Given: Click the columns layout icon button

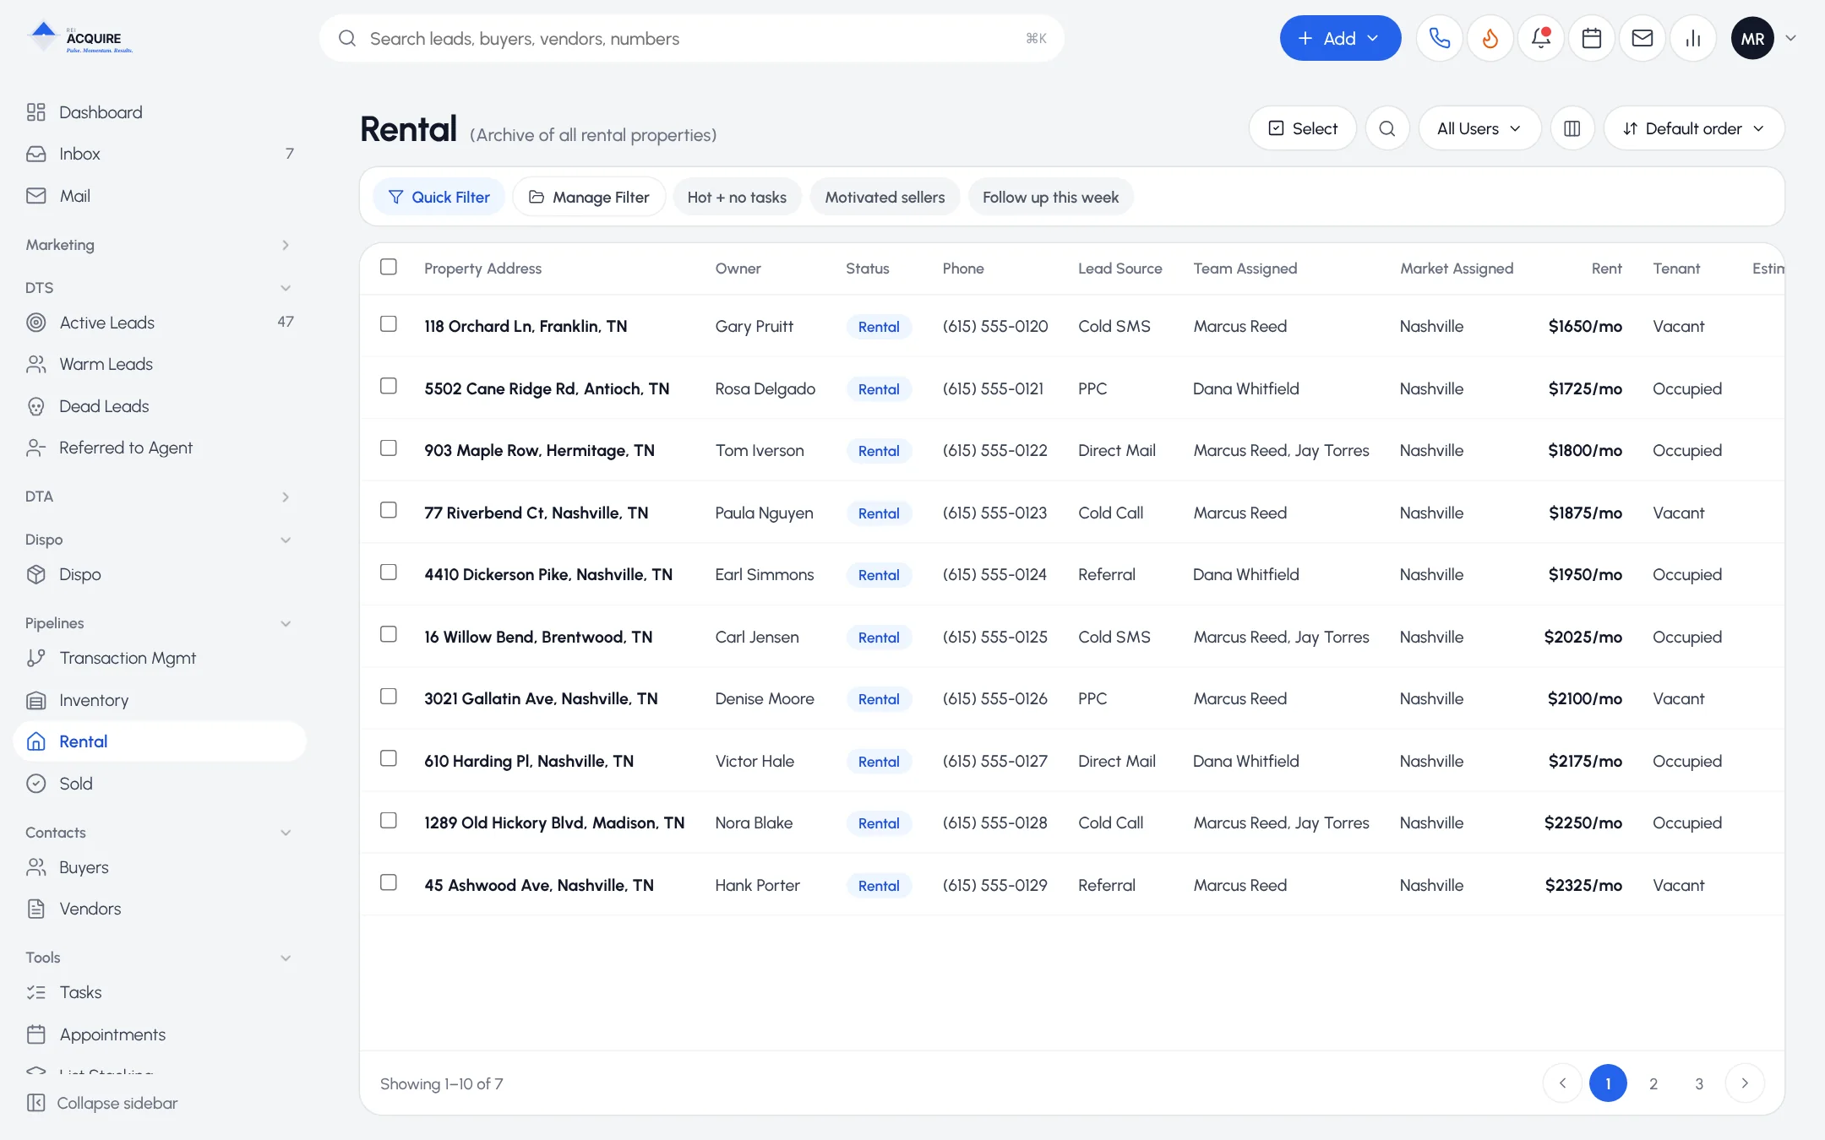Looking at the screenshot, I should pyautogui.click(x=1572, y=128).
